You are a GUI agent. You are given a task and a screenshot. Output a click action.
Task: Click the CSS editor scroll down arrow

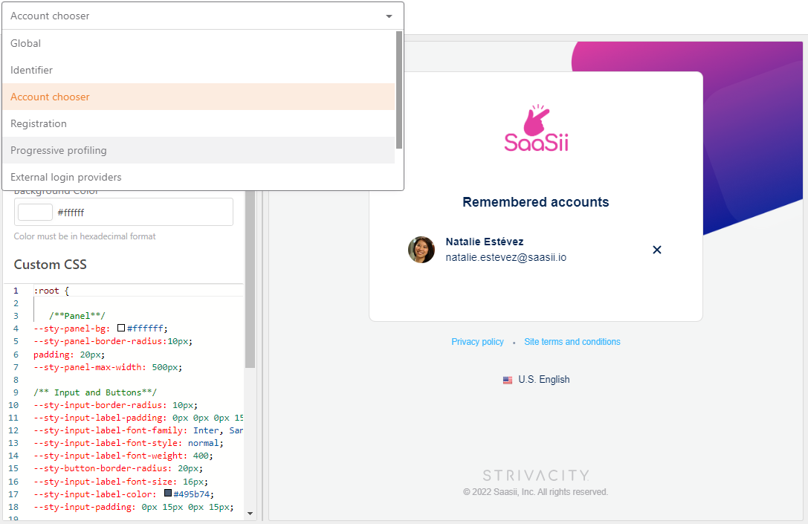[x=250, y=514]
